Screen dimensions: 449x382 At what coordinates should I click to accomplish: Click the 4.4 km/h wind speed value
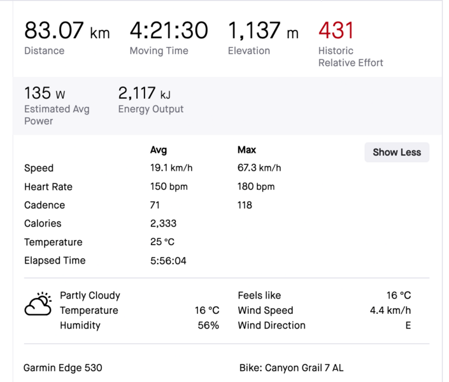390,311
